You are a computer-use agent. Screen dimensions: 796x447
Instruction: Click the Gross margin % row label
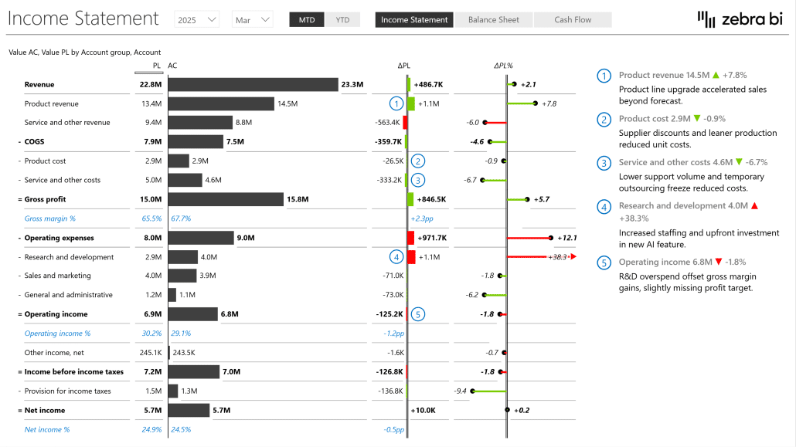tap(49, 218)
